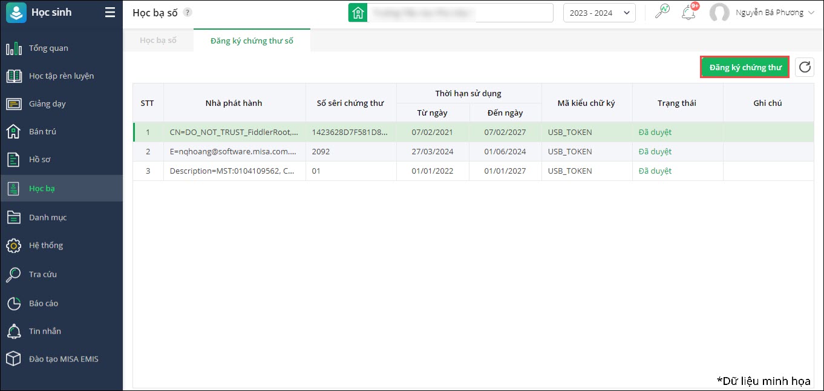Viewport: 824px width, 391px height.
Task: Click the 01/01/2022 start date cell
Action: (433, 171)
